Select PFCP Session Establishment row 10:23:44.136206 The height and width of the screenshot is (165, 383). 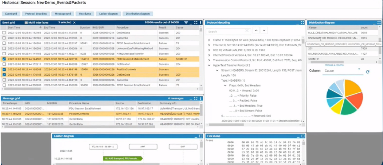click(x=100, y=43)
